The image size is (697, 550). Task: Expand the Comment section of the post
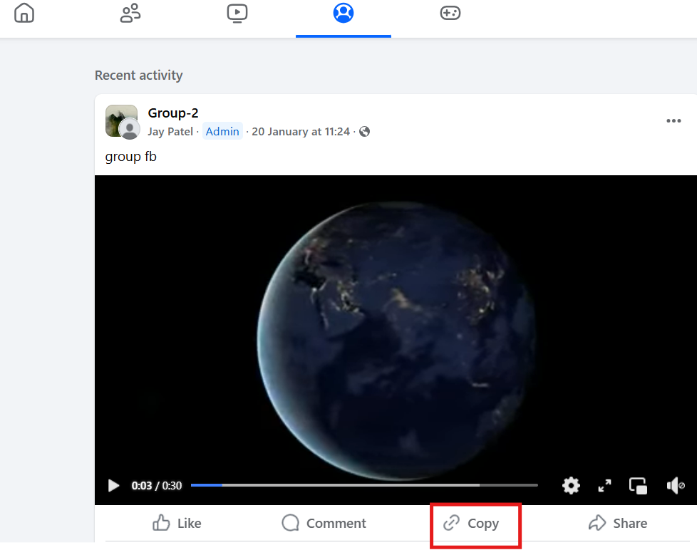(324, 523)
